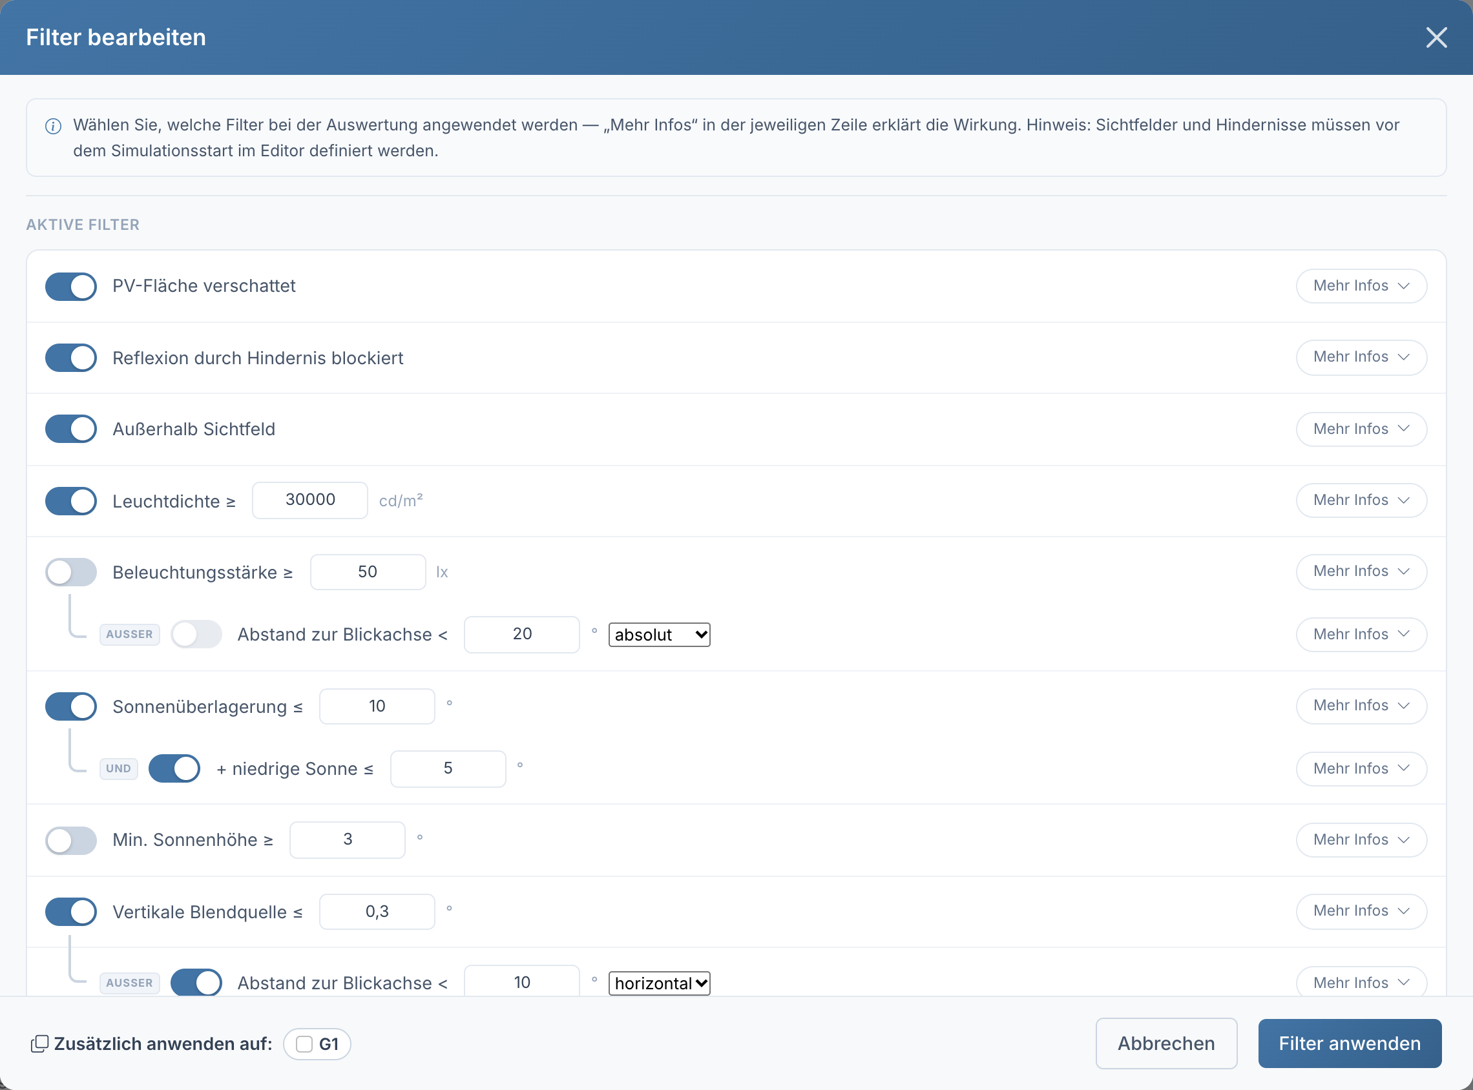This screenshot has width=1473, height=1090.
Task: Toggle the PV-Fläche verschattet filter
Action: click(70, 286)
